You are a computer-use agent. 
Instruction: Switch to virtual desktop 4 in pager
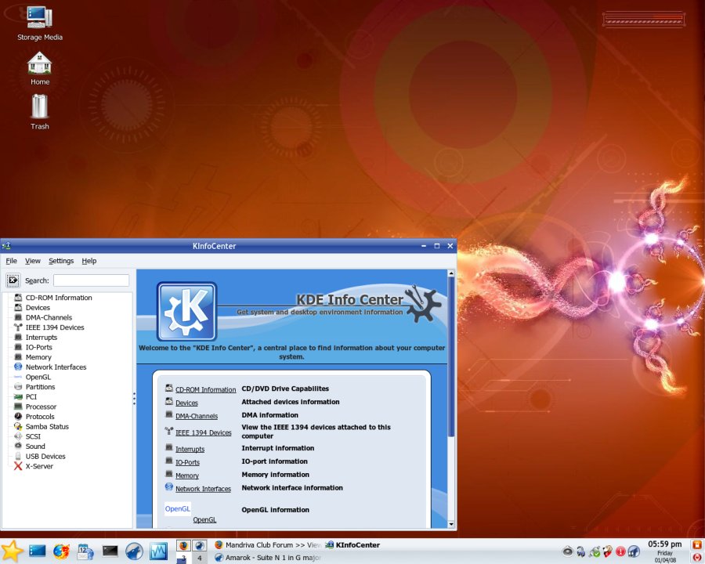pyautogui.click(x=200, y=558)
